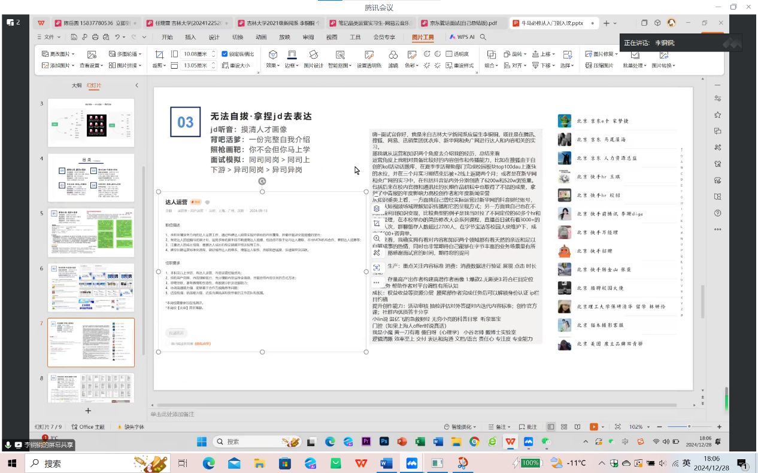Switch to the Animation (动画) ribbon tab
758x473 pixels.
pos(261,37)
